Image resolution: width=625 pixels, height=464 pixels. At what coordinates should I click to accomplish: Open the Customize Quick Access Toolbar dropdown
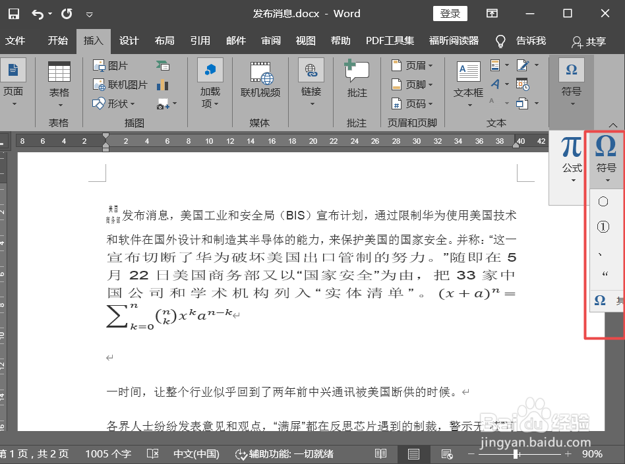89,14
